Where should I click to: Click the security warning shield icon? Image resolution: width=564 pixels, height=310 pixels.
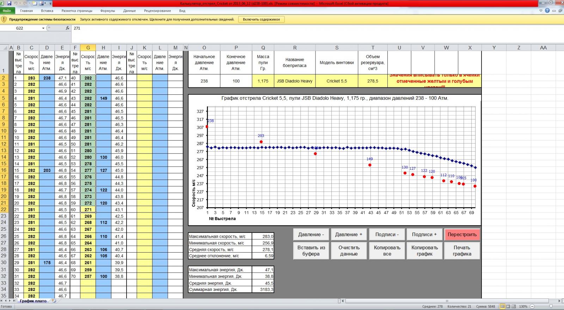click(x=4, y=19)
